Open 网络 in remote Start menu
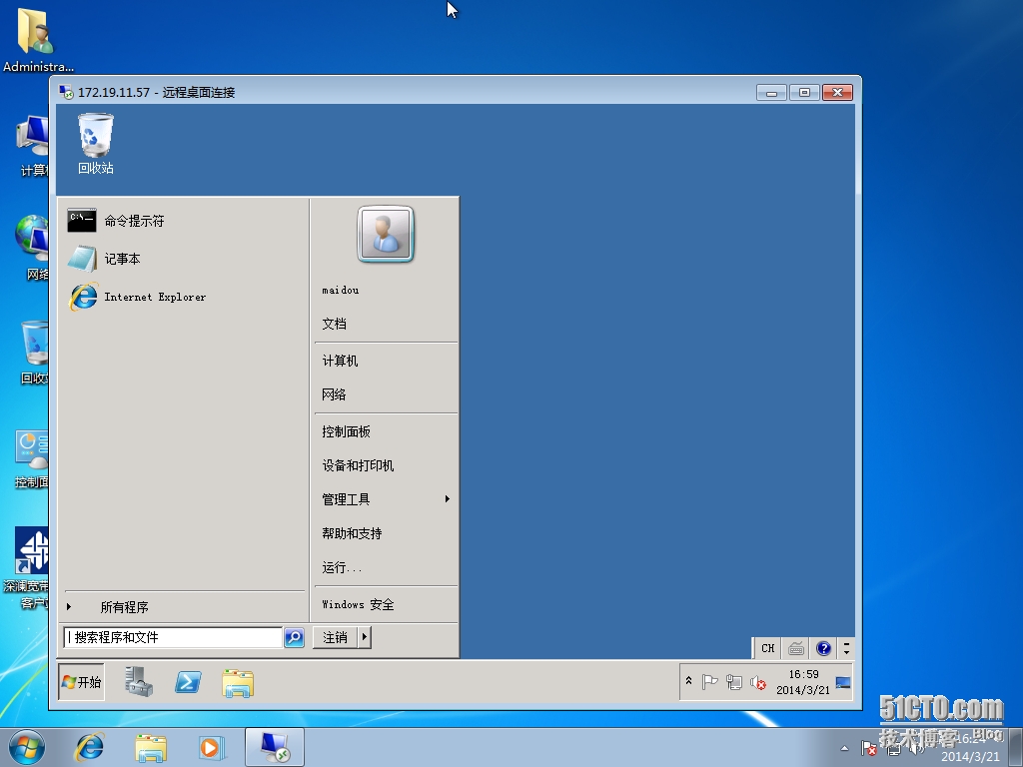The width and height of the screenshot is (1023, 767). click(x=334, y=394)
